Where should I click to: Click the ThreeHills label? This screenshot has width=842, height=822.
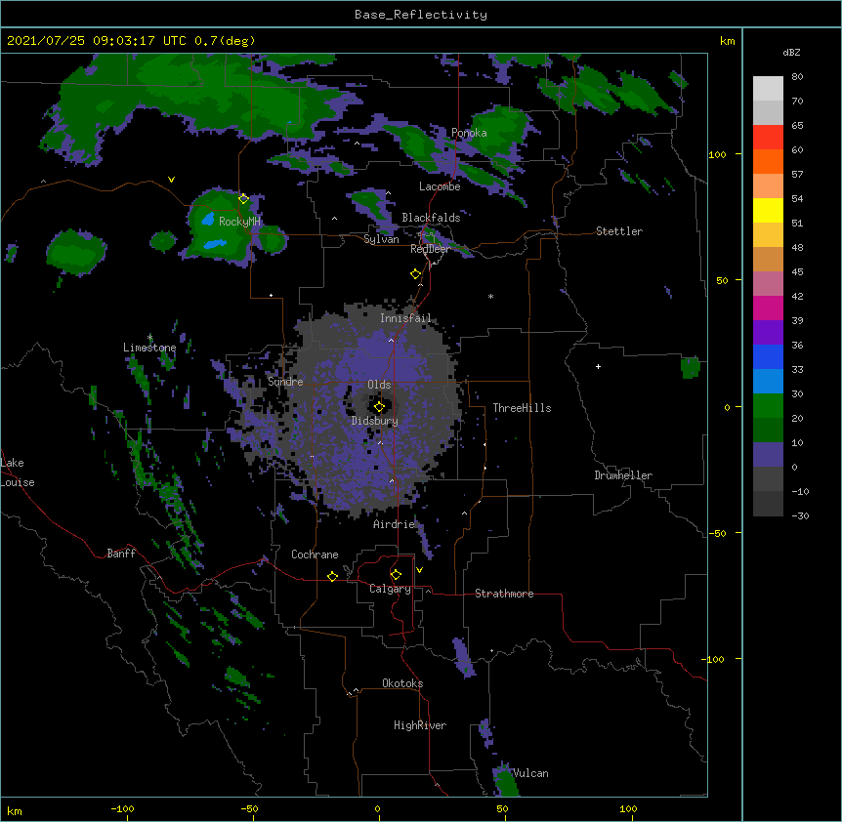[522, 408]
